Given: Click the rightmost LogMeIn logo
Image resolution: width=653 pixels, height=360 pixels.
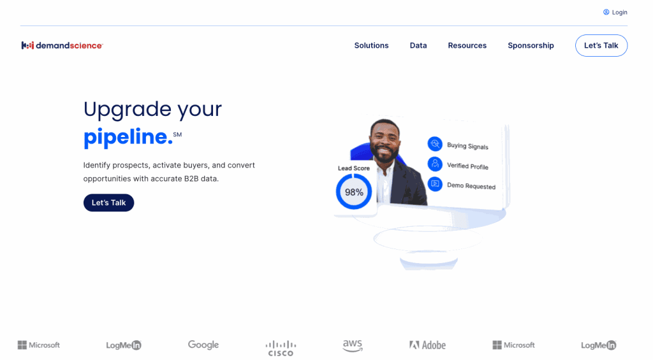Looking at the screenshot, I should pyautogui.click(x=598, y=345).
